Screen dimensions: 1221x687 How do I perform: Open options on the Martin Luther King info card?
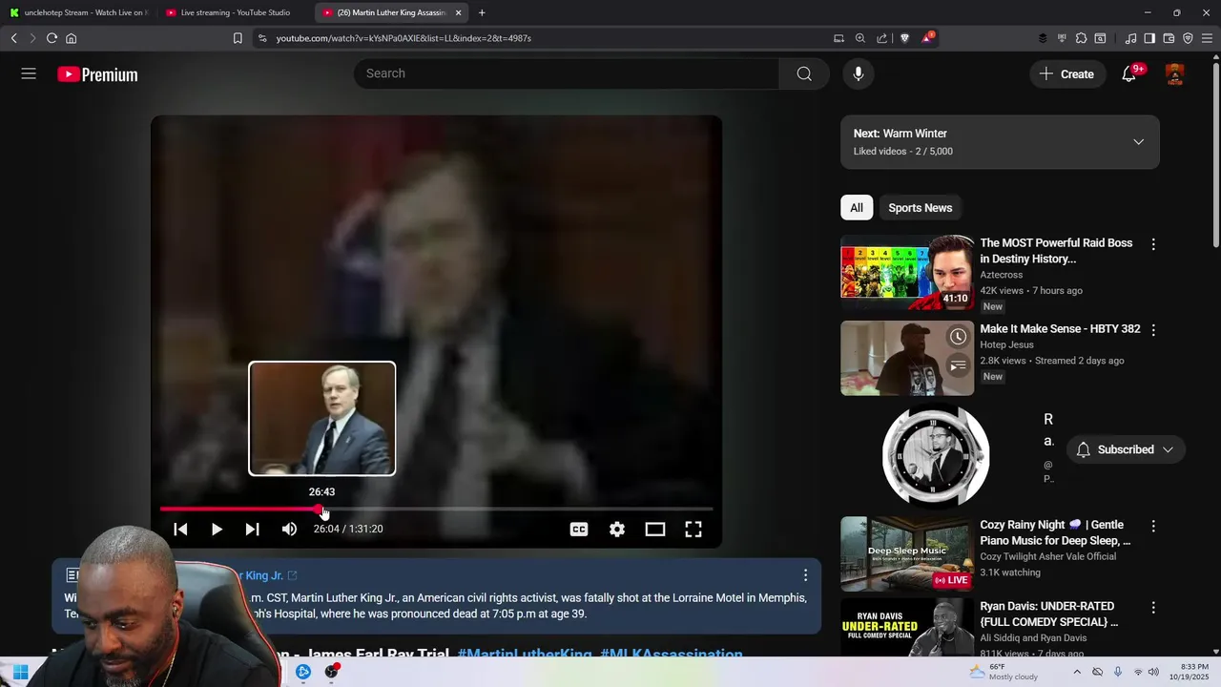click(x=805, y=575)
